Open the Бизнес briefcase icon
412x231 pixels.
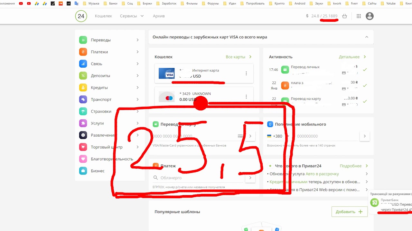(83, 171)
